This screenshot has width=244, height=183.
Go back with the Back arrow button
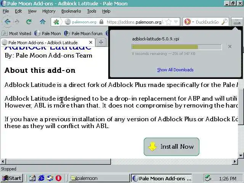(x=7, y=22)
